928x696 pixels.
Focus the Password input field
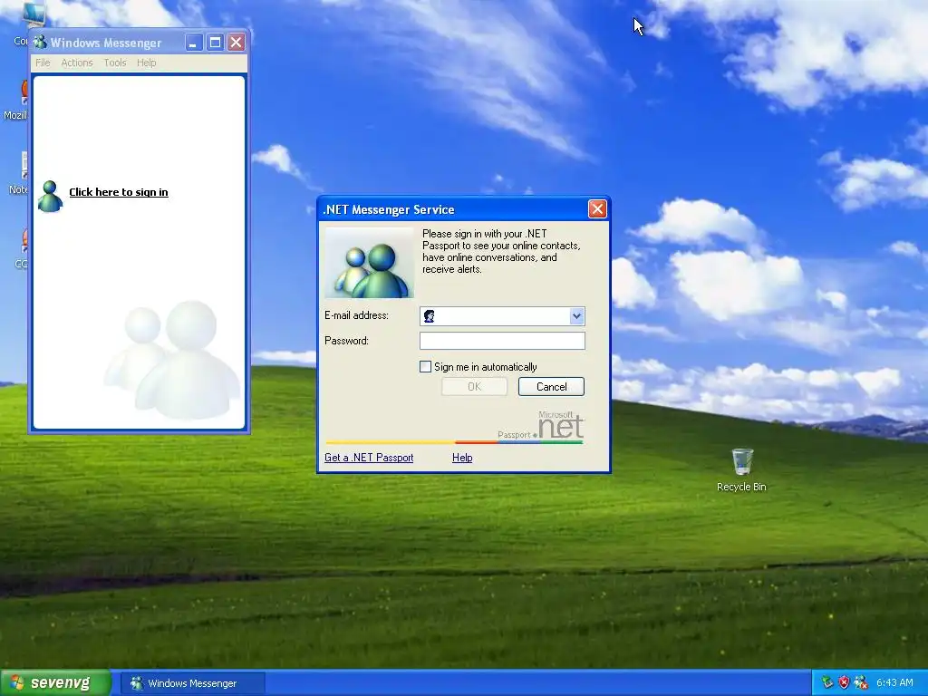click(x=502, y=341)
